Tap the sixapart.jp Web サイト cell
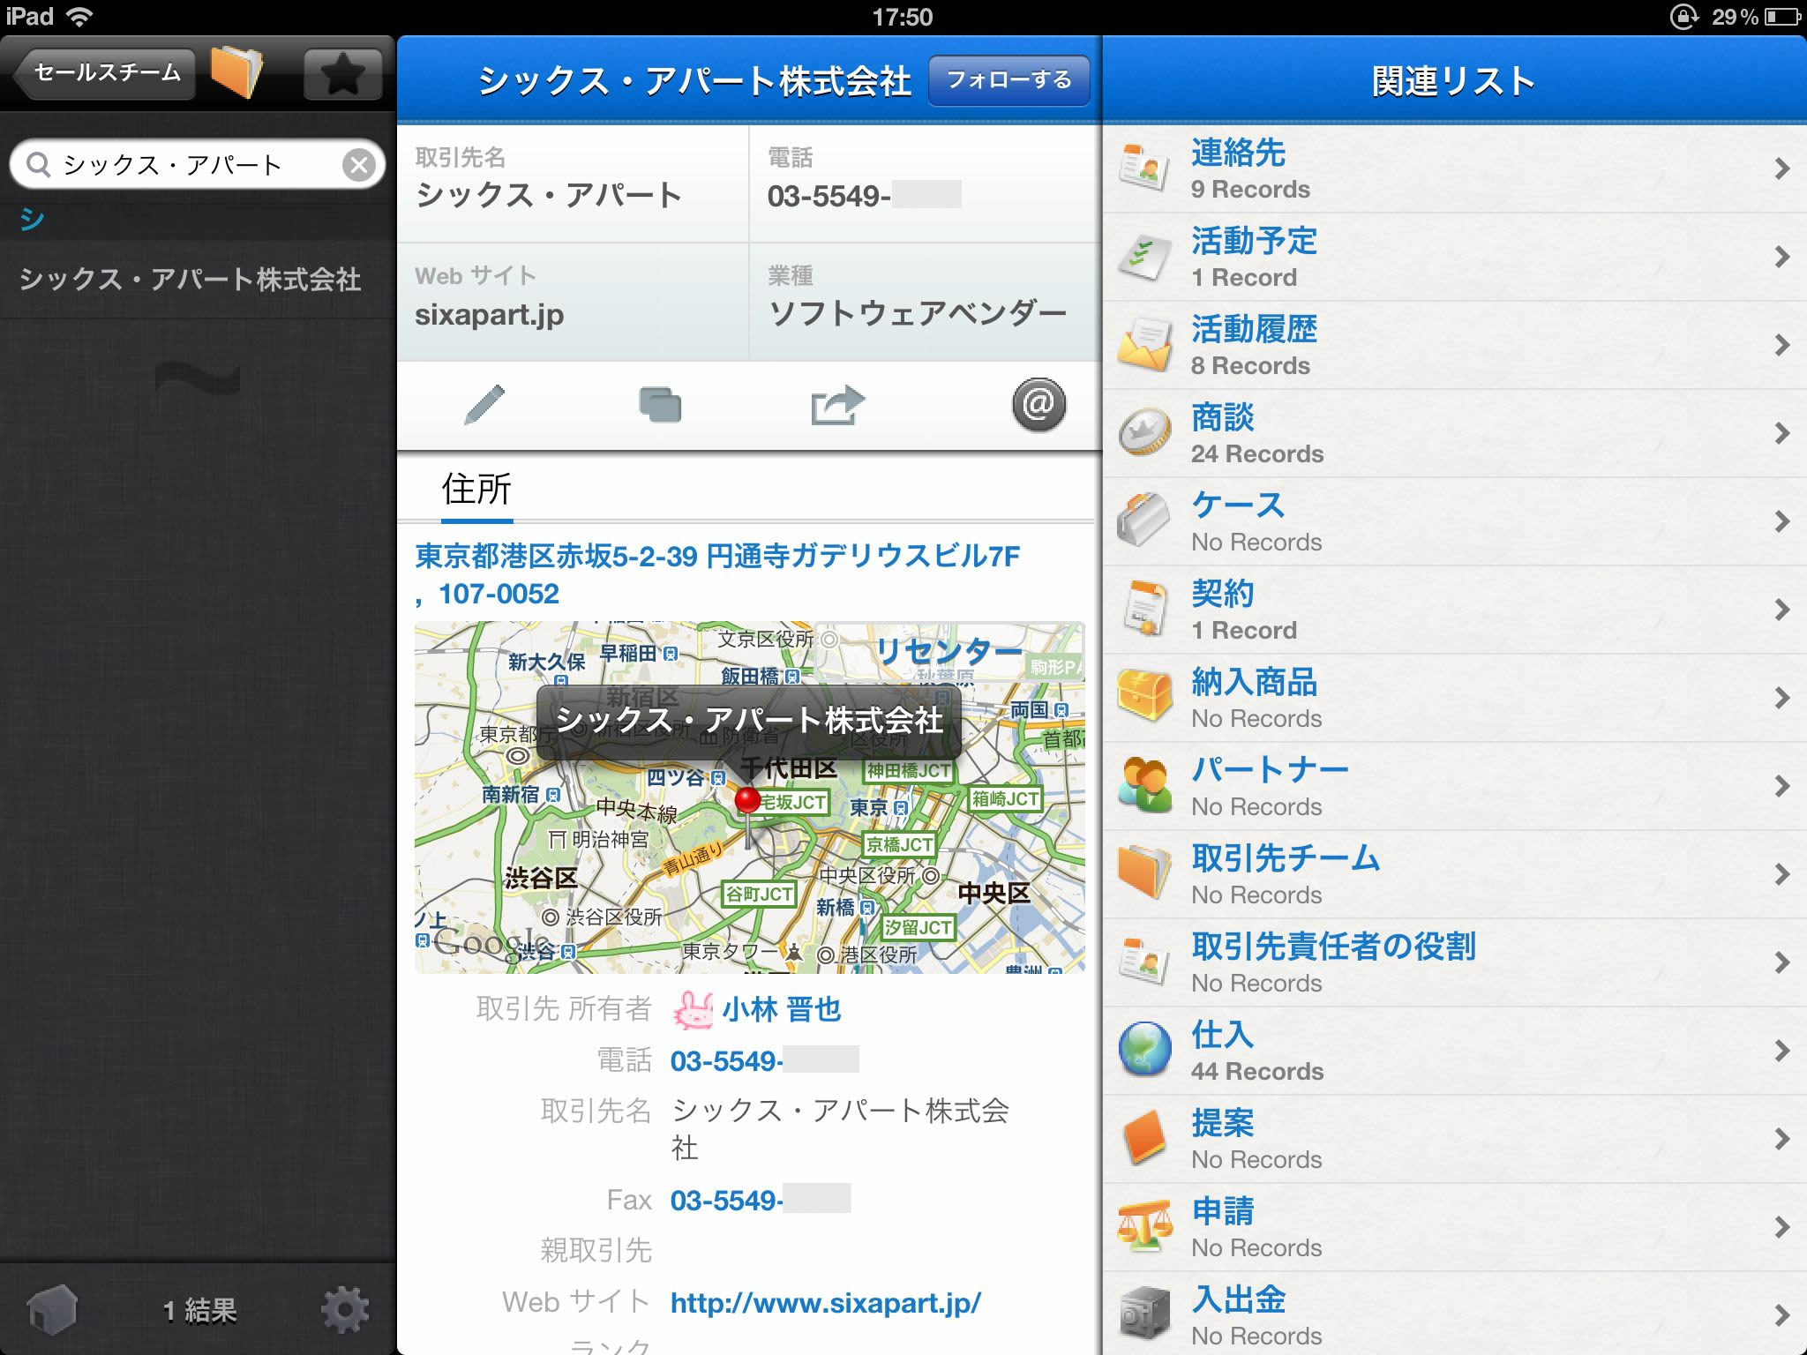This screenshot has height=1355, width=1807. point(573,302)
